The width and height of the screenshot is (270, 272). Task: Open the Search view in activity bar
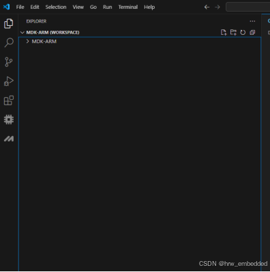coord(9,42)
